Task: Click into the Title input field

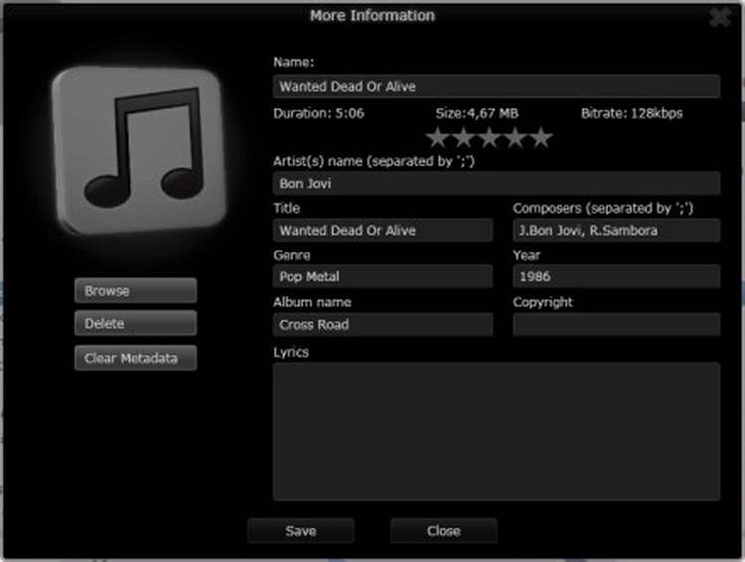Action: click(383, 230)
